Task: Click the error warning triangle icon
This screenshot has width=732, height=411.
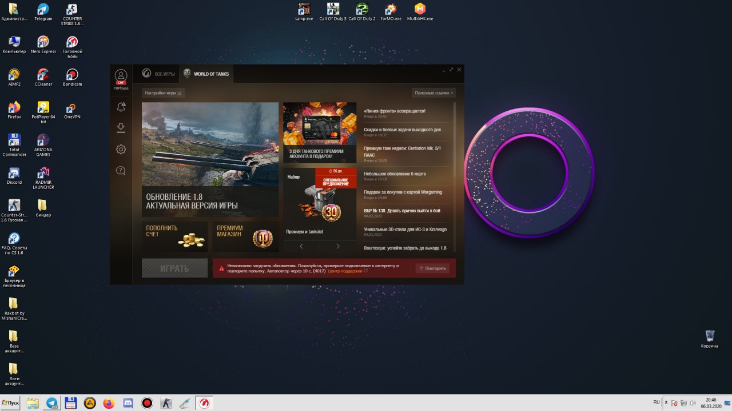Action: pyautogui.click(x=221, y=268)
